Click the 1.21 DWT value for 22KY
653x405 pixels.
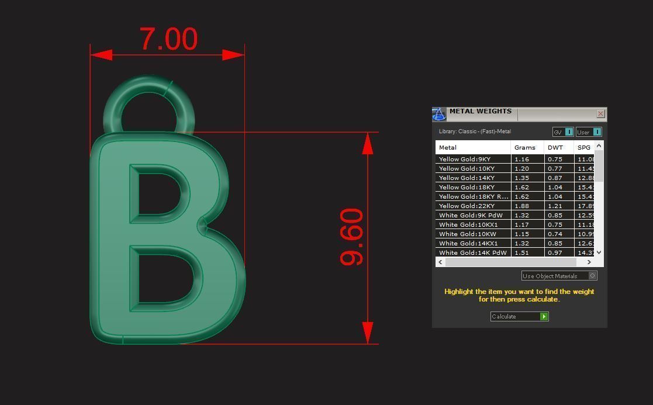point(555,206)
